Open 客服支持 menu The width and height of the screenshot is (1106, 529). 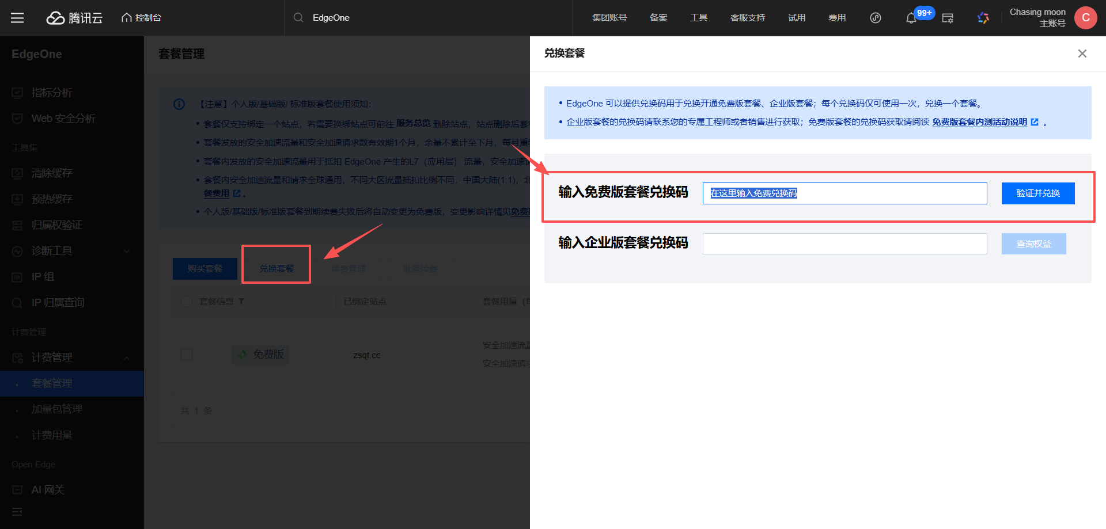pyautogui.click(x=748, y=18)
